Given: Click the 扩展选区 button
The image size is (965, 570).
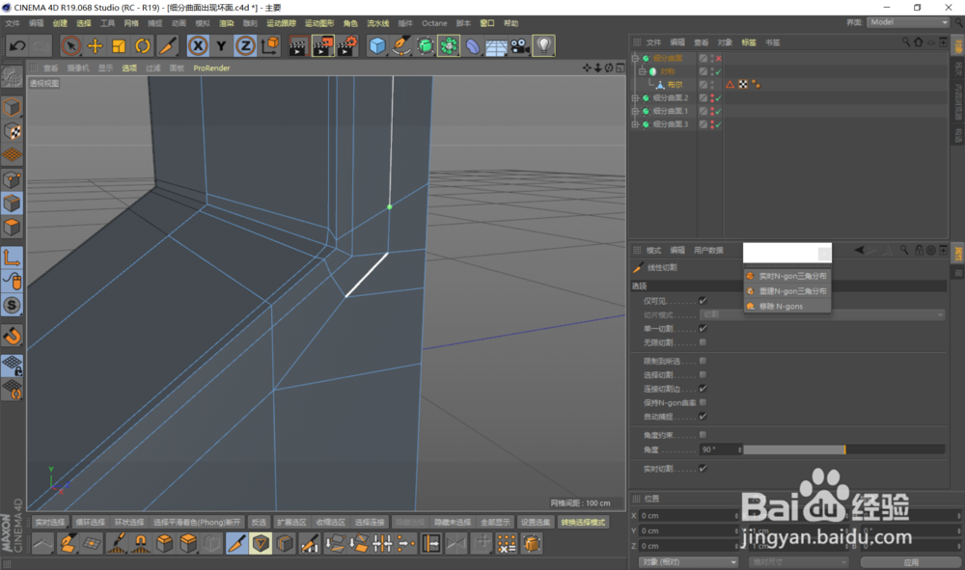Looking at the screenshot, I should click(291, 522).
